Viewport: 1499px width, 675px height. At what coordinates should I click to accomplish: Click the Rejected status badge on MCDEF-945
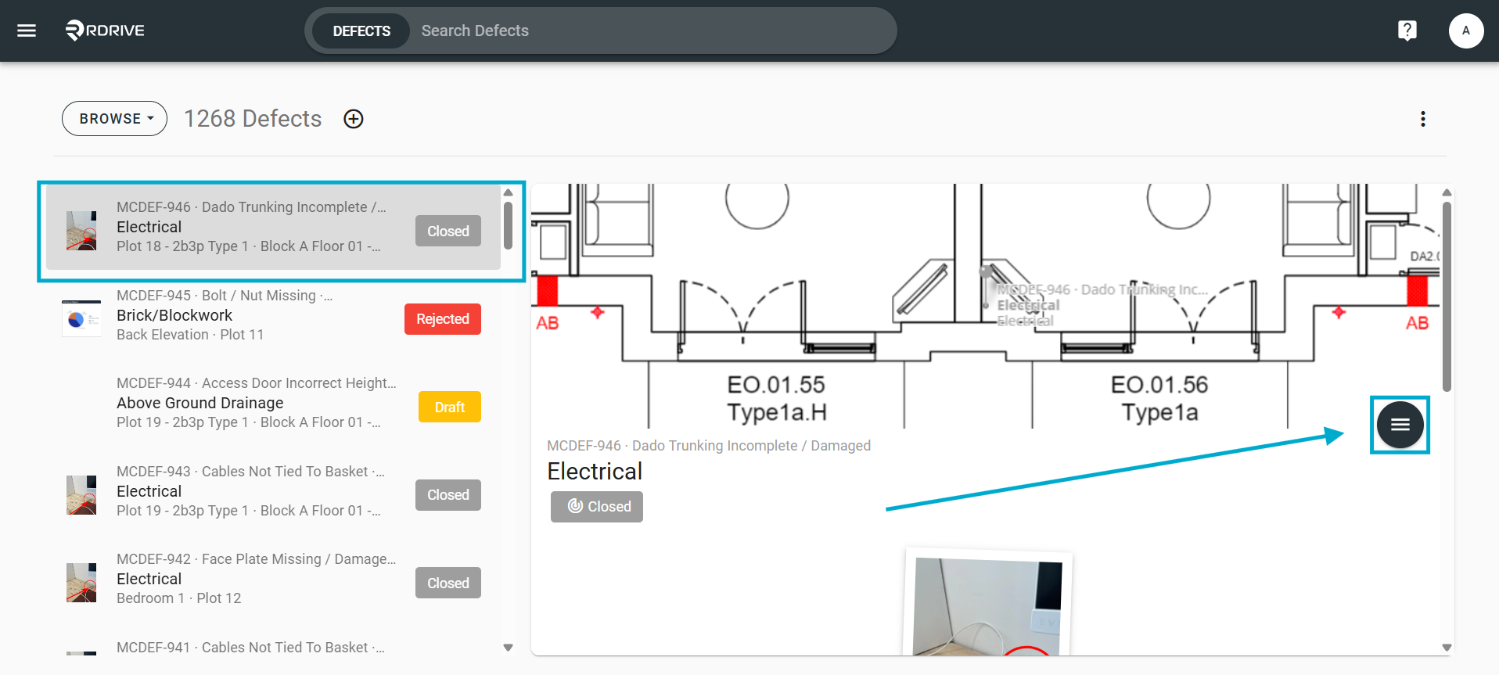(443, 319)
